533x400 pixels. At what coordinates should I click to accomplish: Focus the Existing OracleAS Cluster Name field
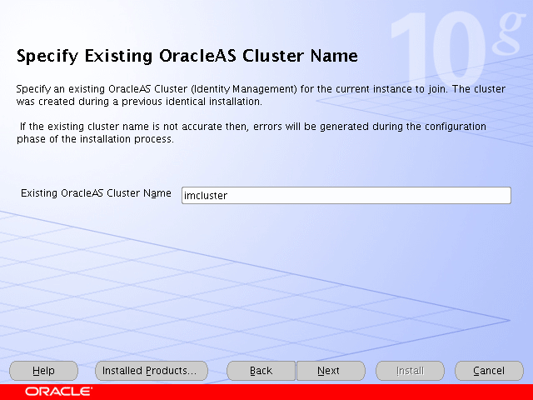point(346,195)
